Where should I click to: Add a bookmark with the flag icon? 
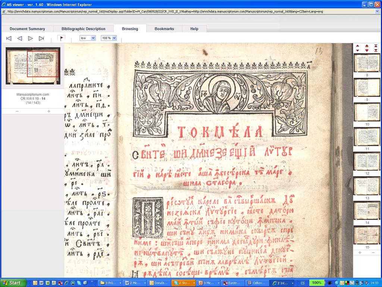(x=61, y=38)
